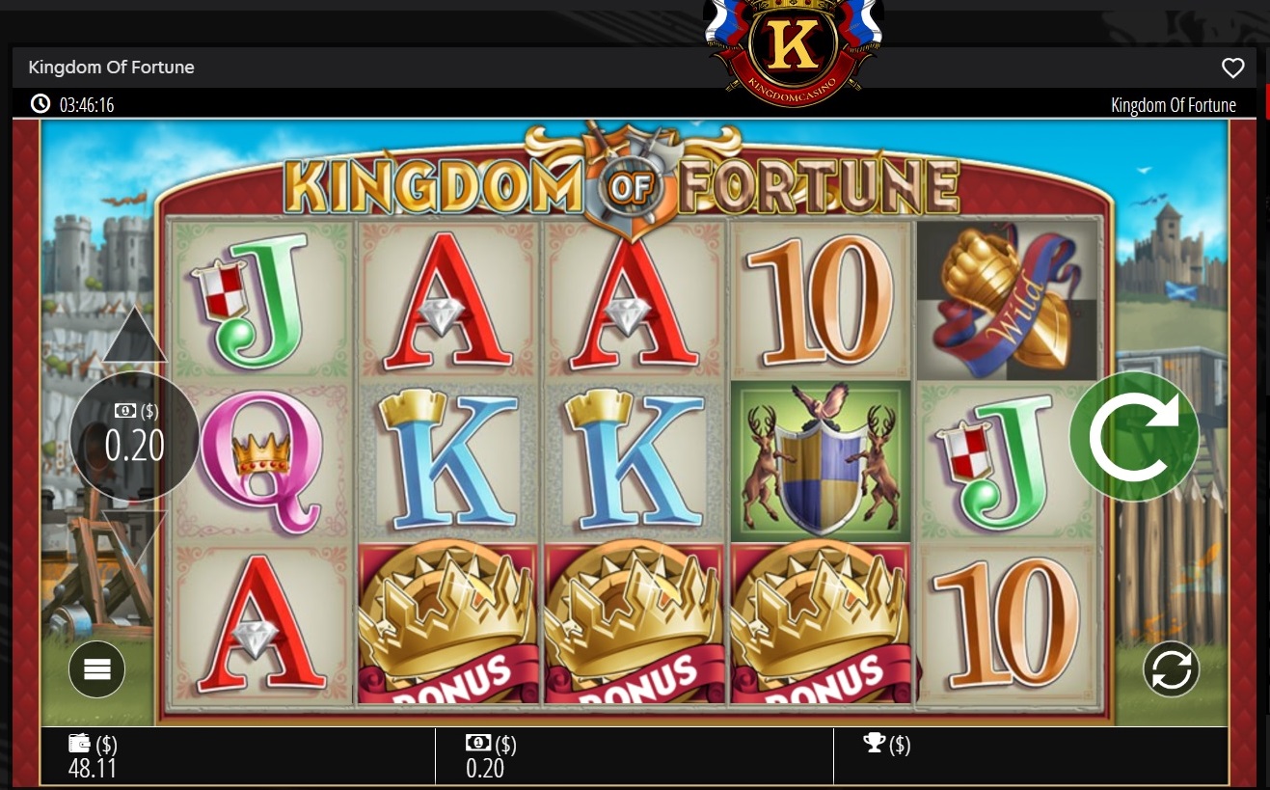Click the trophy win icon
This screenshot has height=790, width=1270.
click(875, 743)
